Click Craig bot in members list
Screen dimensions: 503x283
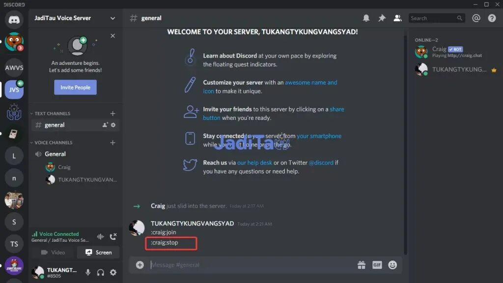pyautogui.click(x=456, y=52)
